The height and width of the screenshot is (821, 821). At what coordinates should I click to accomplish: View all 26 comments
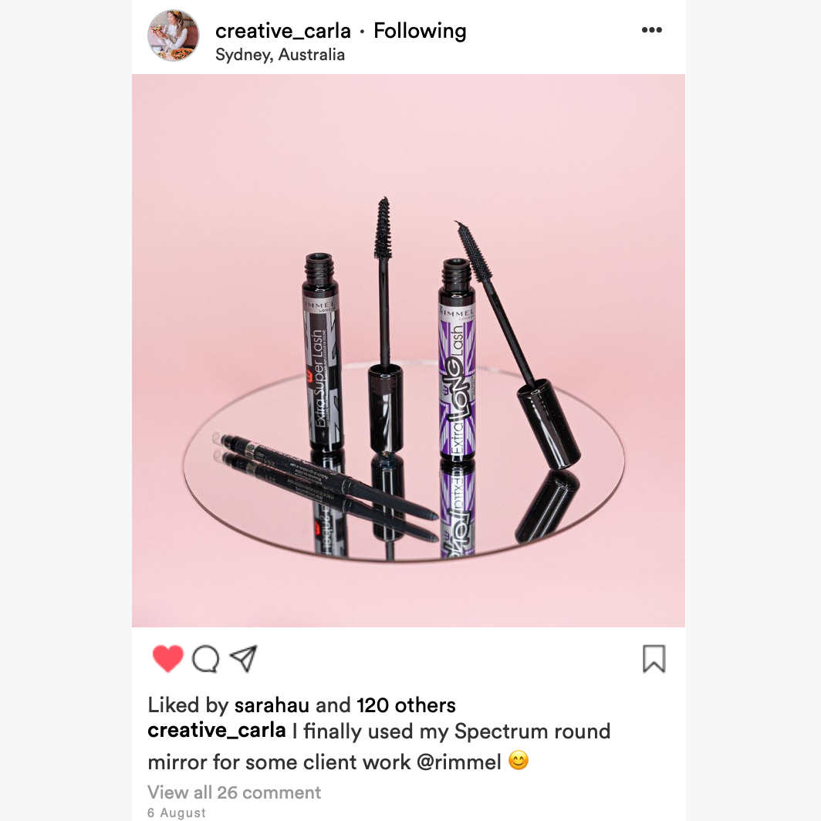234,792
